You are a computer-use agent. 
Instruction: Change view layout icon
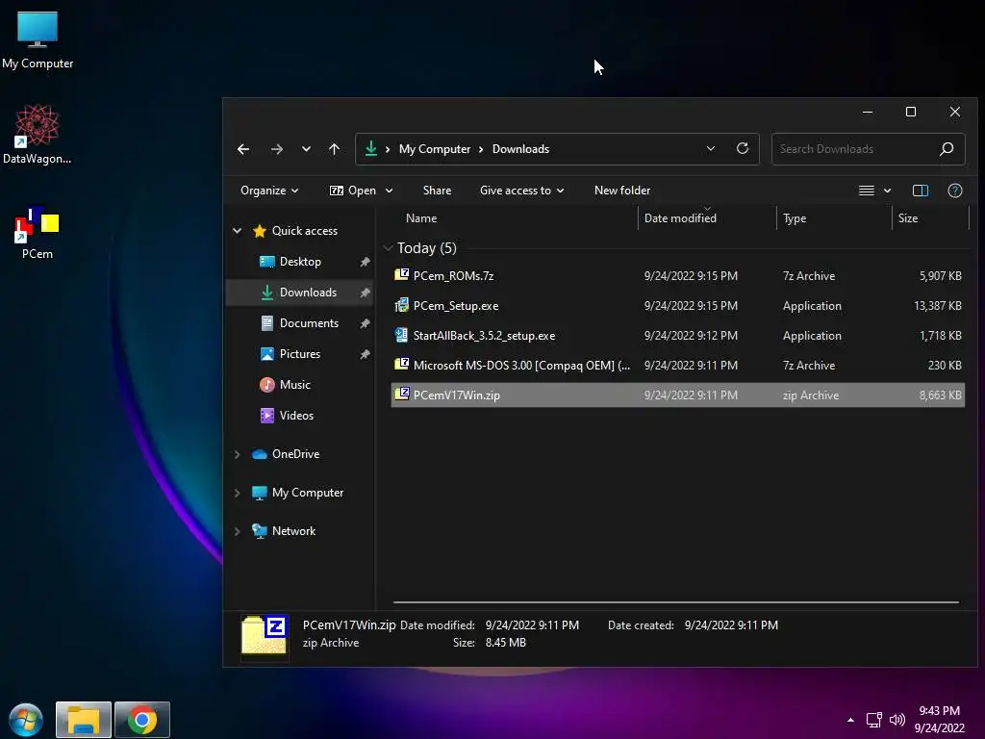click(867, 191)
